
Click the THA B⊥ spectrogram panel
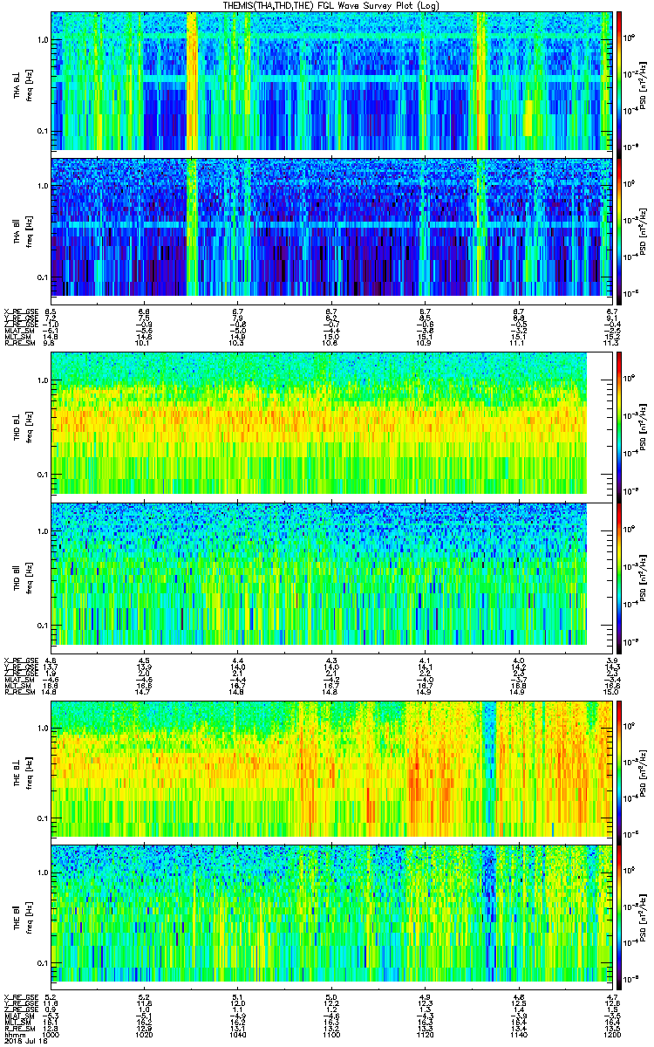point(331,80)
